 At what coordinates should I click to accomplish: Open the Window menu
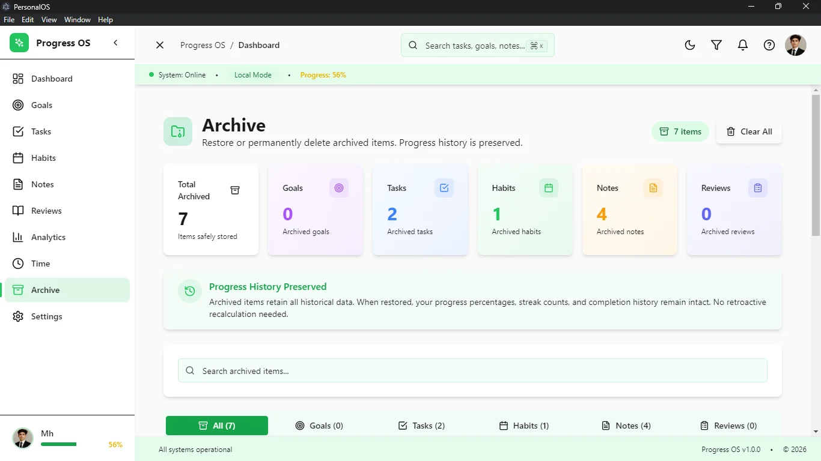pyautogui.click(x=78, y=20)
